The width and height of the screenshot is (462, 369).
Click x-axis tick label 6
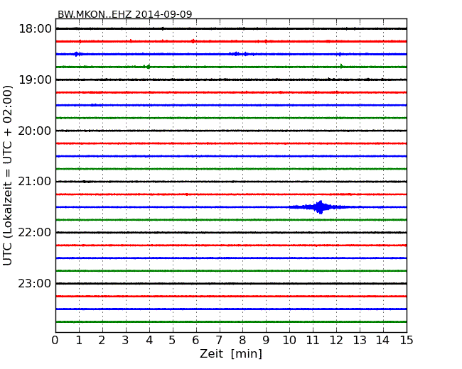tap(195, 340)
